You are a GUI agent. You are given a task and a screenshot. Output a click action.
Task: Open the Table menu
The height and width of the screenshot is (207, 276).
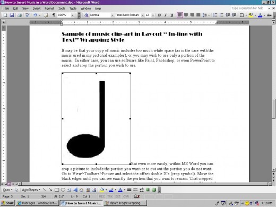point(73,8)
